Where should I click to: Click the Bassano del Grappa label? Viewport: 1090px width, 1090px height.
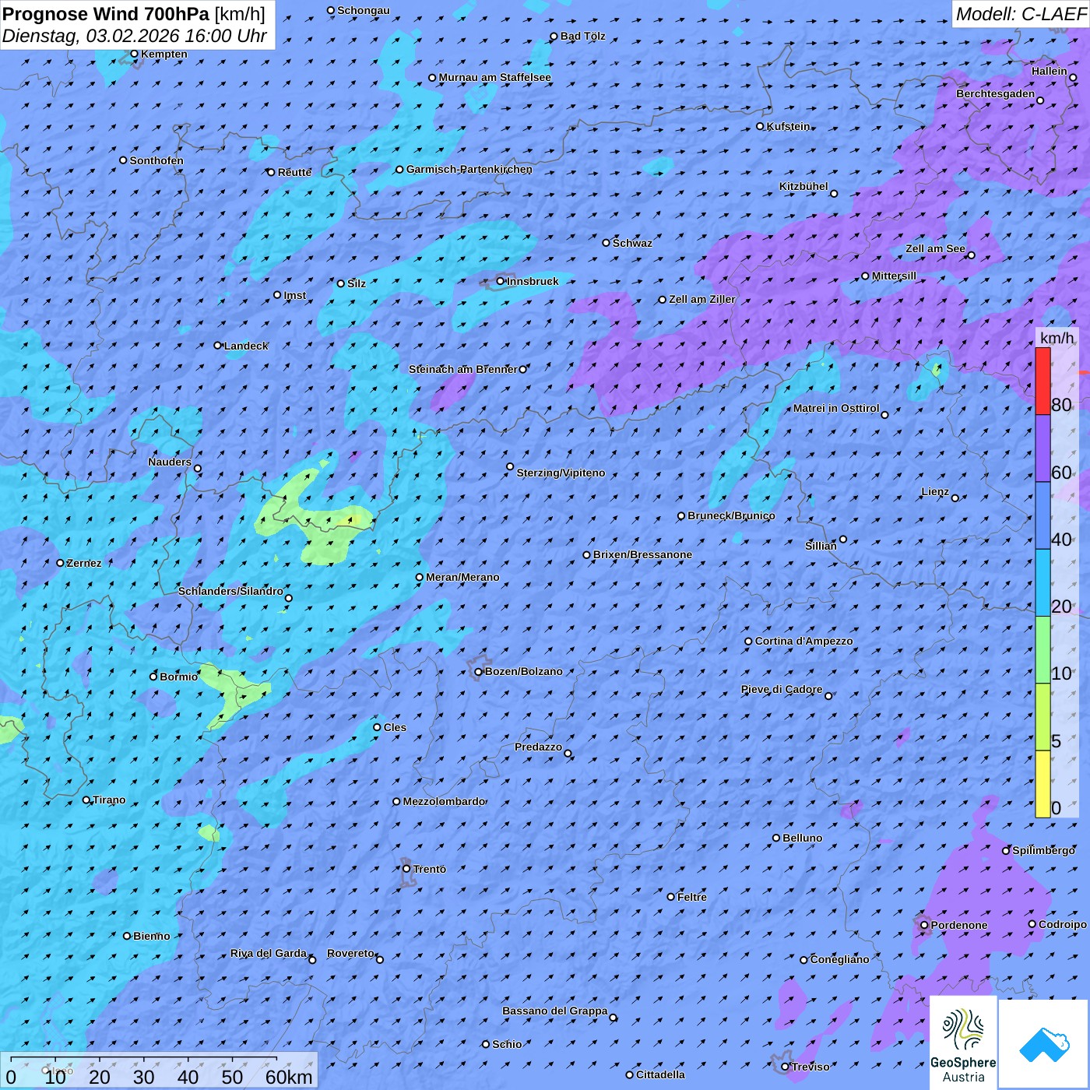pos(554,1011)
